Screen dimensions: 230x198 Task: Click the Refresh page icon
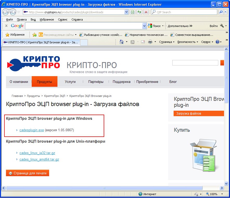[x=140, y=12]
